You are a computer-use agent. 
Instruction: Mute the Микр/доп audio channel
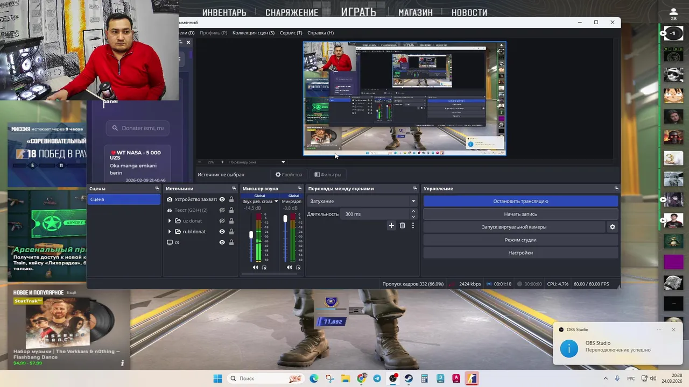290,267
